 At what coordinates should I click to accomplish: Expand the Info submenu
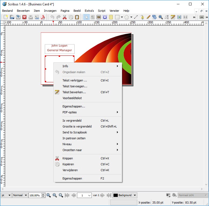[x=88, y=66]
